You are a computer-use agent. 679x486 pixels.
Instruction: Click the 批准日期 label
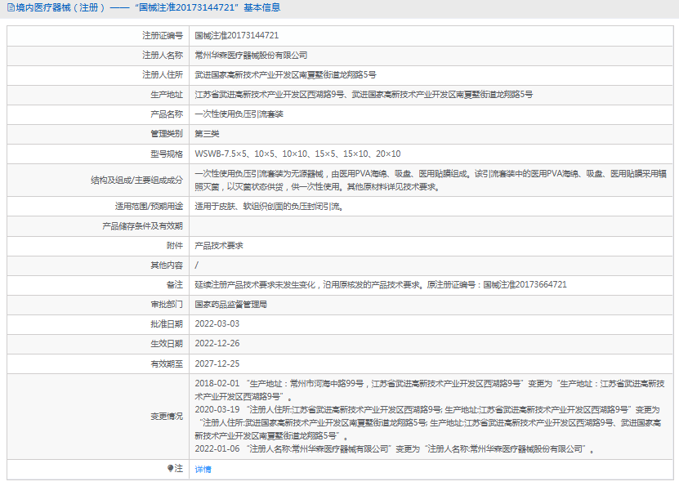167,324
